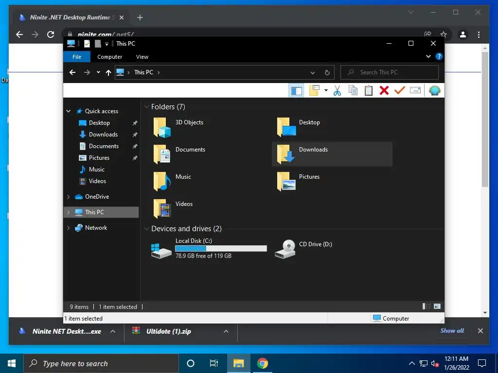Click the Rename icon in toolbar

[x=415, y=91]
